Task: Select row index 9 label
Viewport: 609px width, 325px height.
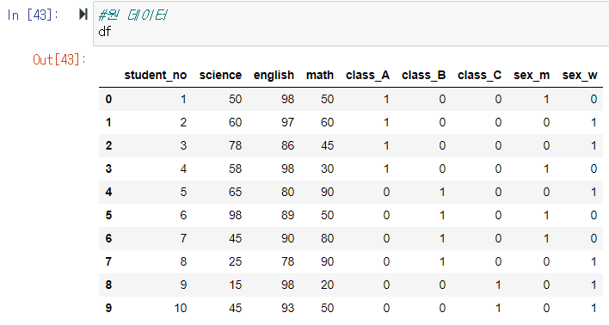Action: point(108,309)
